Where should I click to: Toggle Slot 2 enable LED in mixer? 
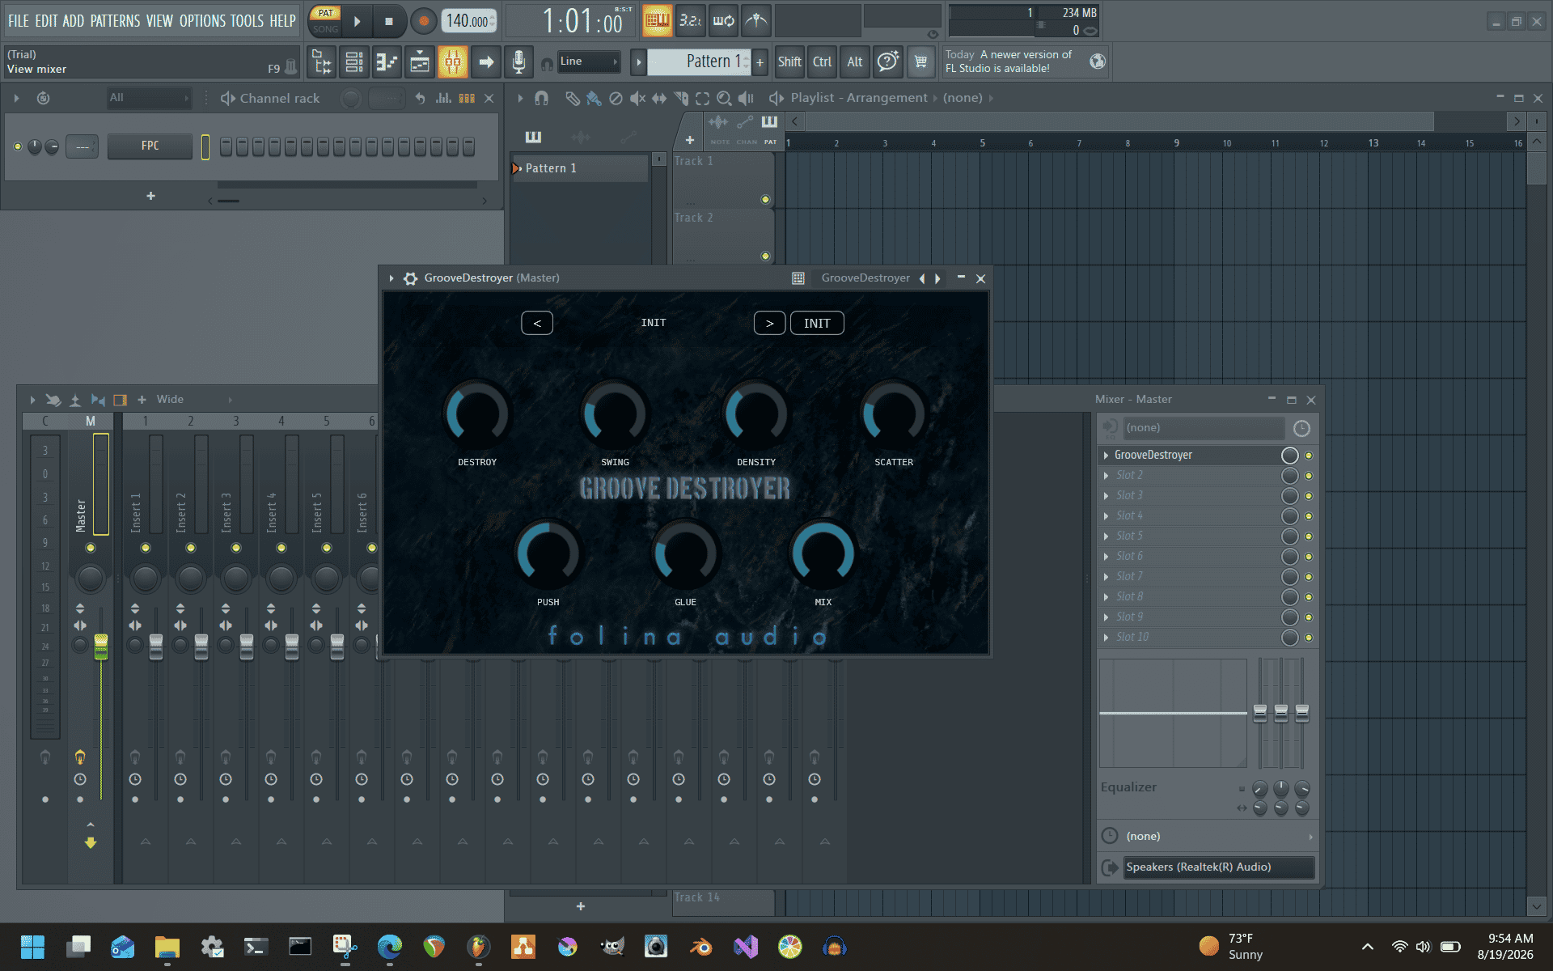pyautogui.click(x=1309, y=476)
